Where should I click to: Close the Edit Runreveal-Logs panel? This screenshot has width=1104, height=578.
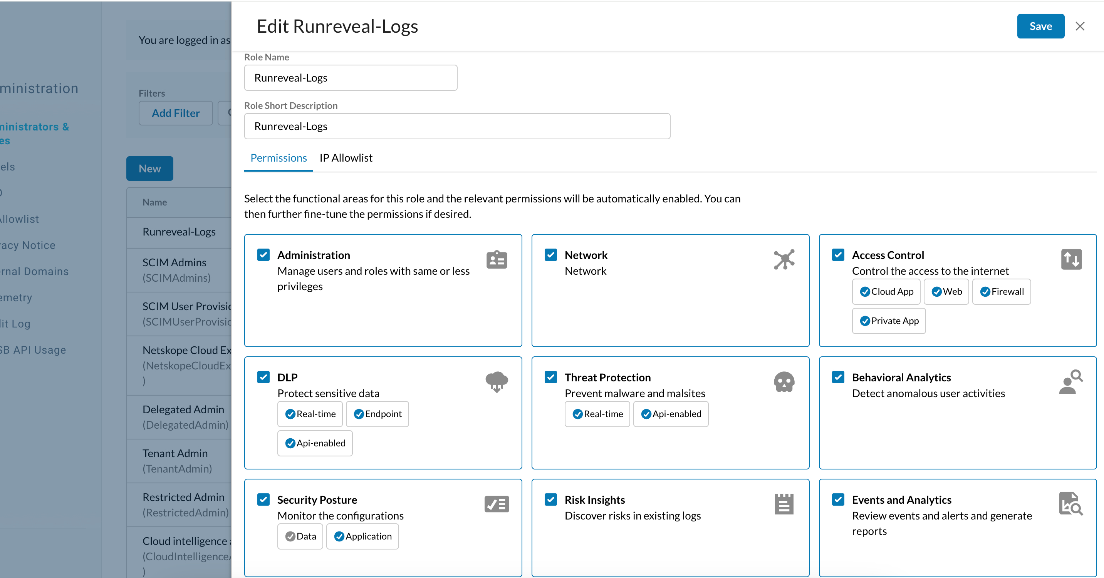[x=1080, y=26]
